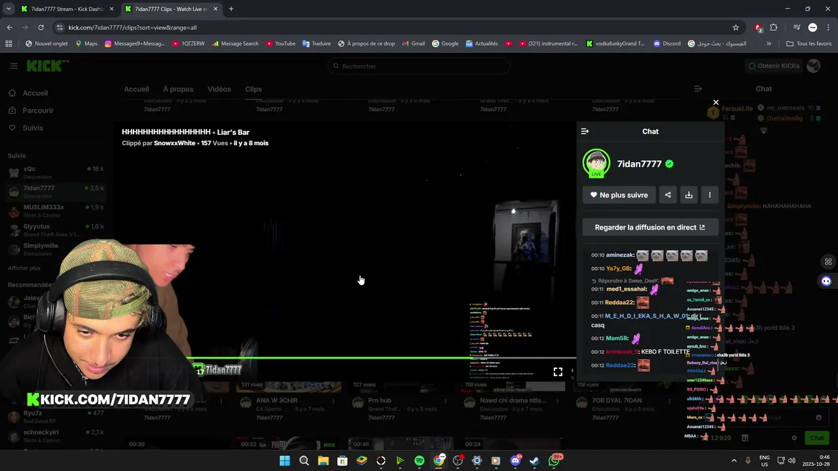Open Discord from the taskbar
The height and width of the screenshot is (471, 838).
click(x=515, y=461)
